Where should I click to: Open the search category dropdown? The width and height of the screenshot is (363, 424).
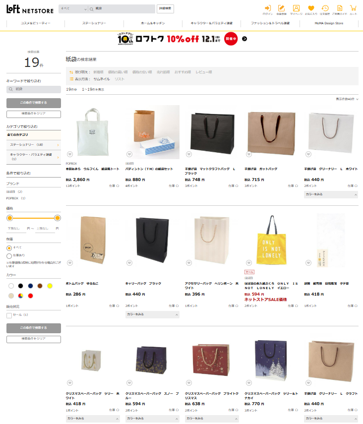pos(73,9)
